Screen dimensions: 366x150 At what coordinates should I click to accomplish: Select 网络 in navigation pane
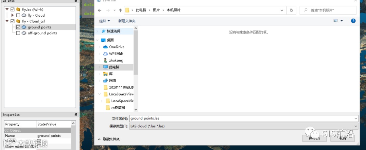(x=113, y=81)
